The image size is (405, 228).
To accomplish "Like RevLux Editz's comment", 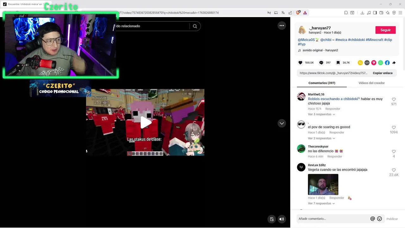I will click(394, 170).
